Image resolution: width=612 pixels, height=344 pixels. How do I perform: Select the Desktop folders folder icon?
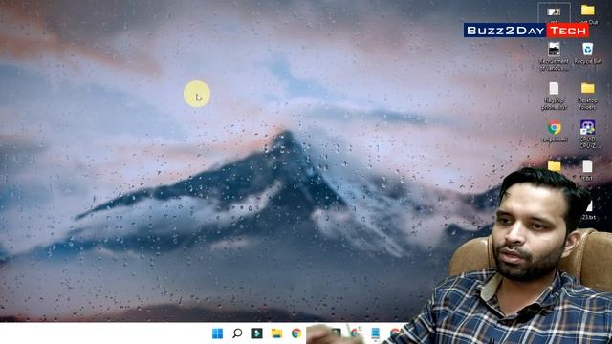(x=587, y=96)
